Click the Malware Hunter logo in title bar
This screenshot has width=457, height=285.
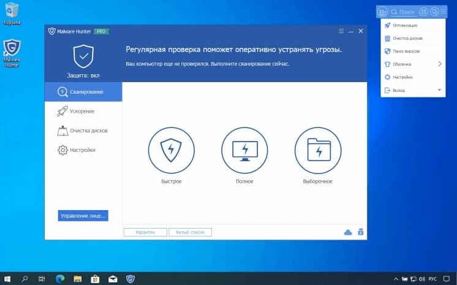click(x=52, y=31)
